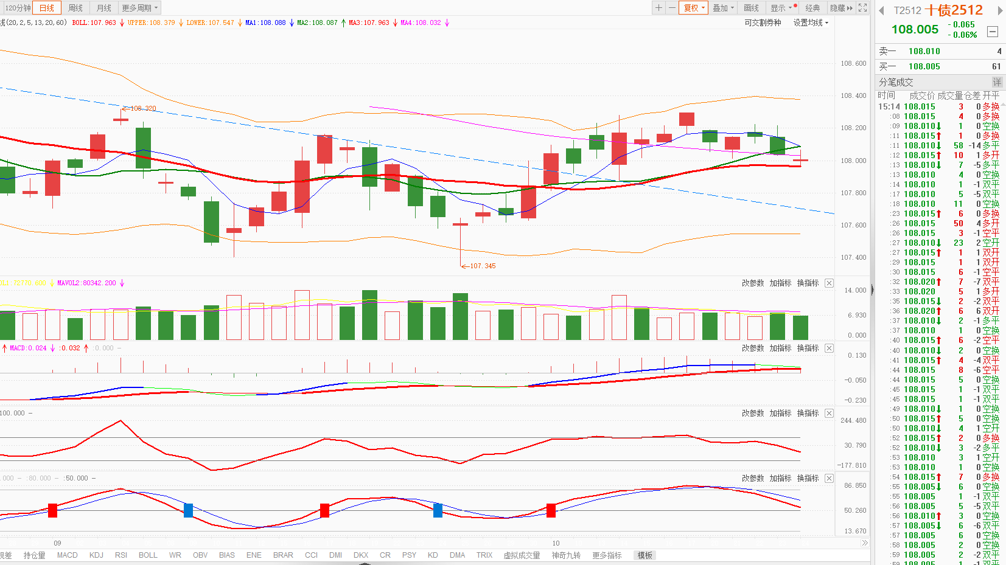
Task: Click 换指标 in the KD pane
Action: click(808, 479)
